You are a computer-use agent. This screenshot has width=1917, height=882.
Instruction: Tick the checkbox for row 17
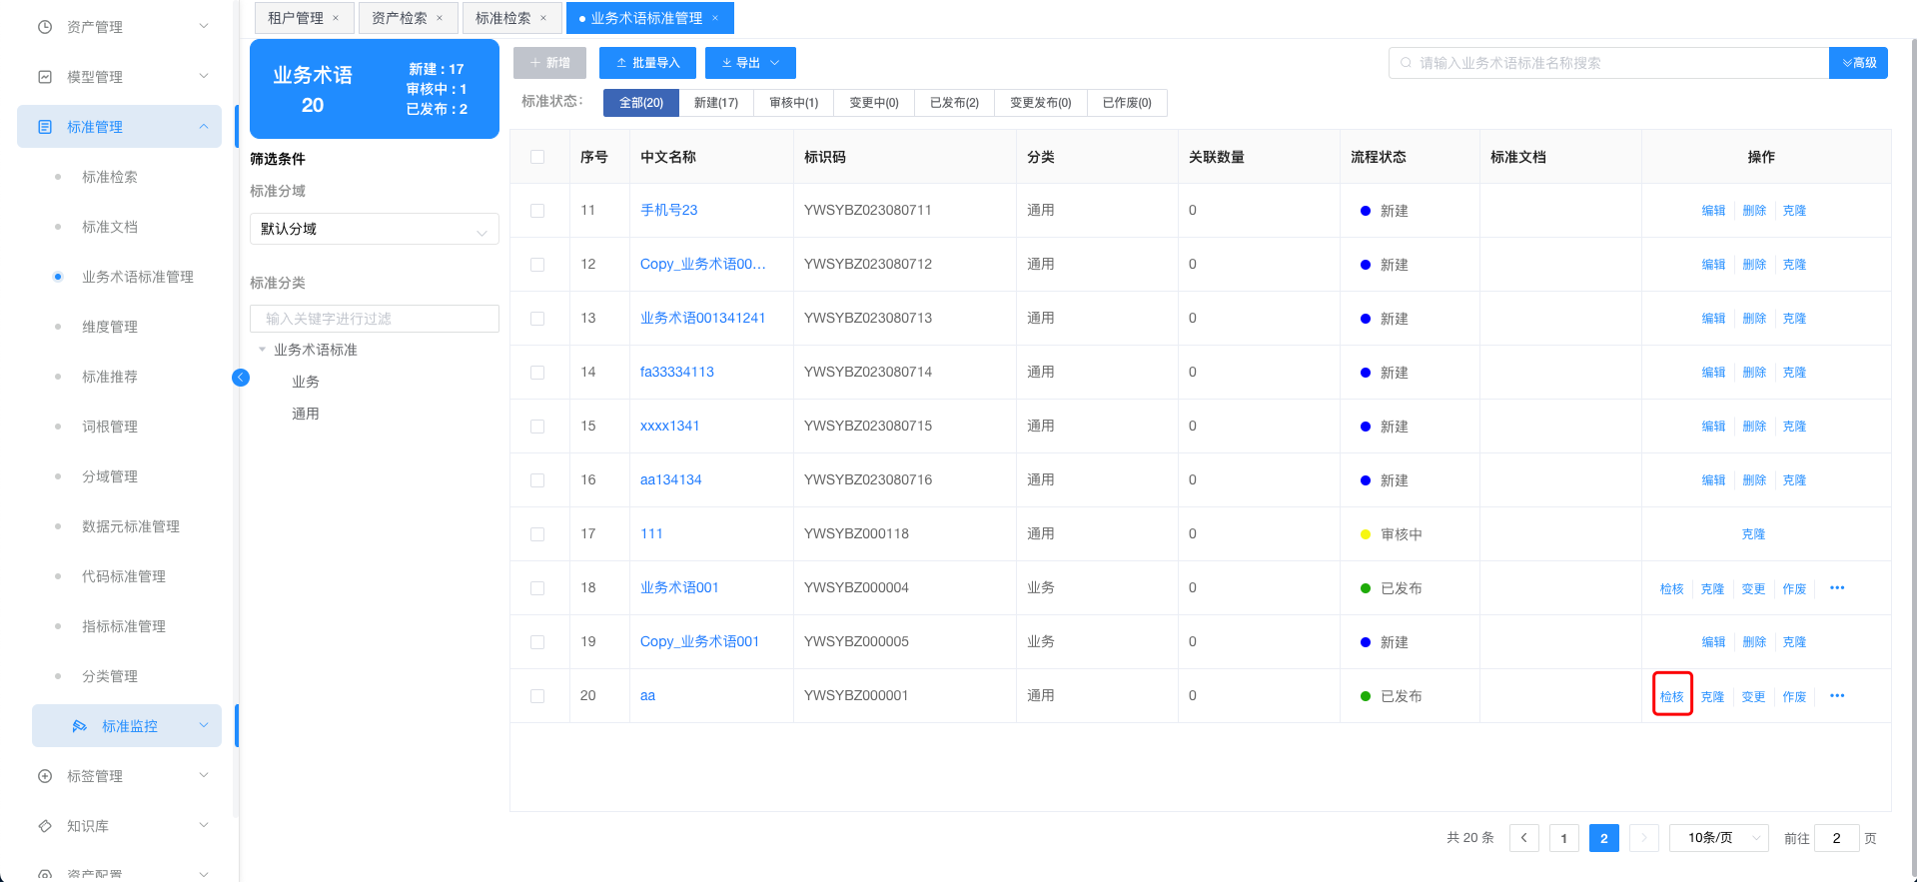537,534
